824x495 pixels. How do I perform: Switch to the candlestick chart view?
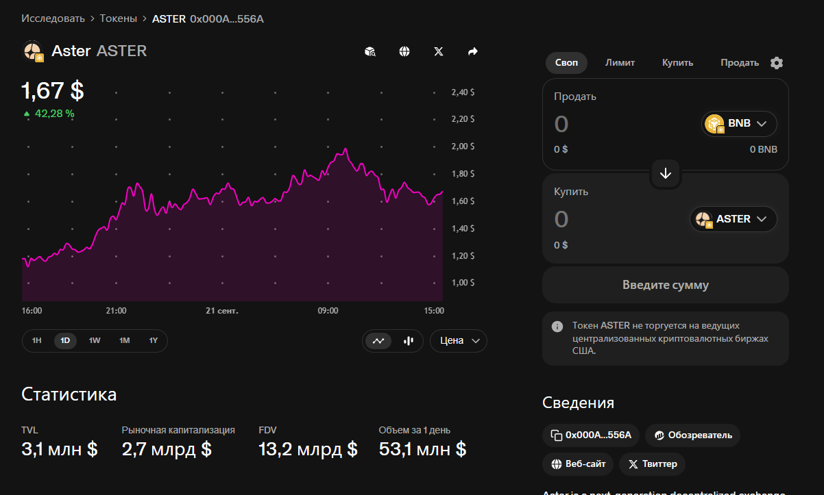tap(409, 341)
